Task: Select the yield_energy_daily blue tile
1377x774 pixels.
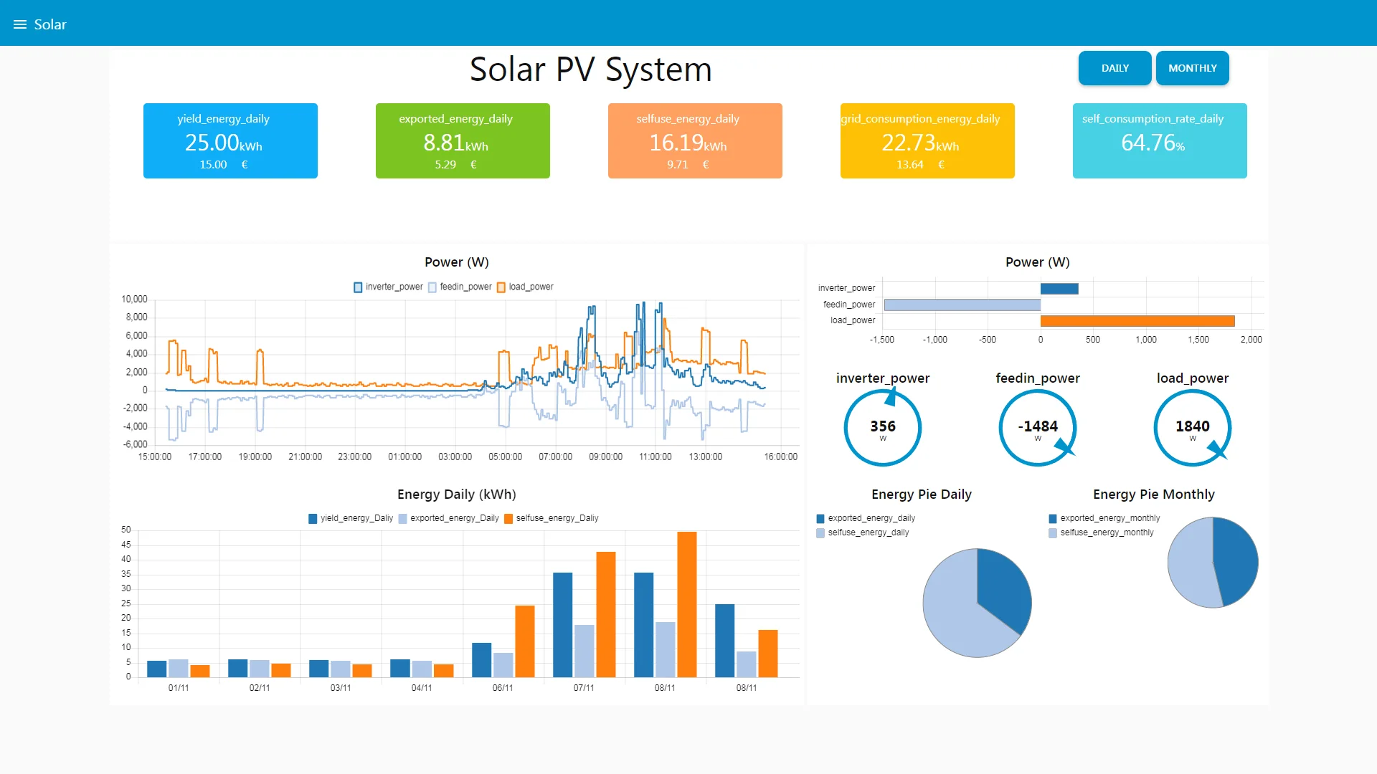Action: click(x=230, y=140)
